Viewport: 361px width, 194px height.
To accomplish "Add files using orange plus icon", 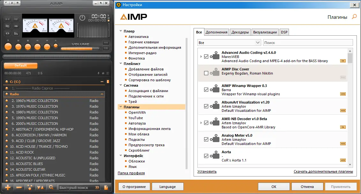I will pos(8,188).
